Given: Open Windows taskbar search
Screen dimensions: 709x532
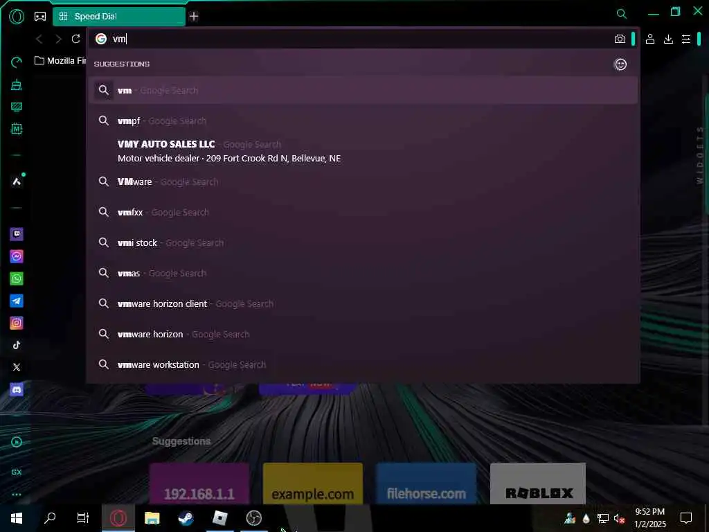Looking at the screenshot, I should pyautogui.click(x=50, y=517).
